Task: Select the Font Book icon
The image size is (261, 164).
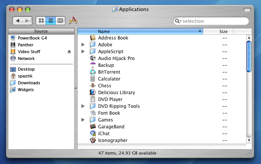Action: [93, 113]
